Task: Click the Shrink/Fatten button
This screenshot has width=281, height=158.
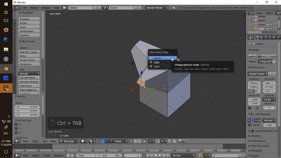Action: pos(29,31)
